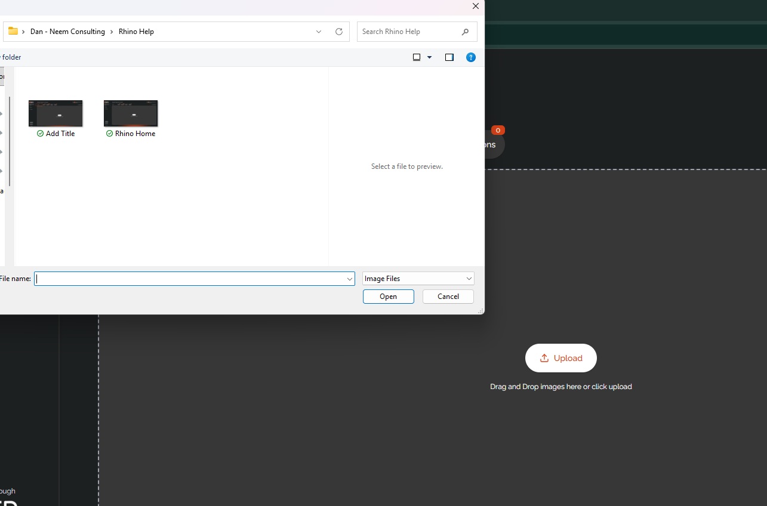Expand the chevron before Dan - Neem Consulting
The width and height of the screenshot is (767, 506).
[x=23, y=32]
